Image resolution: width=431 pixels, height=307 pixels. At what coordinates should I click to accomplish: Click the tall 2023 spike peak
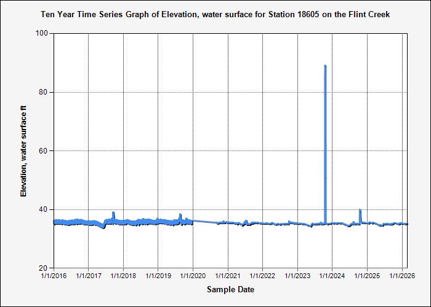[x=325, y=66]
